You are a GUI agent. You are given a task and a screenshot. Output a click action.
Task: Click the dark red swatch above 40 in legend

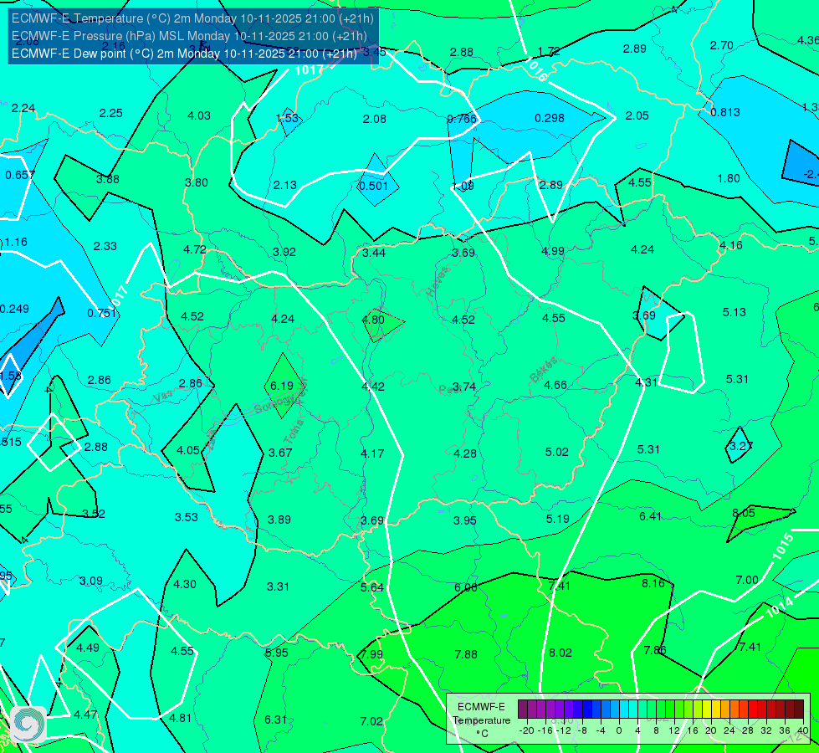[799, 709]
